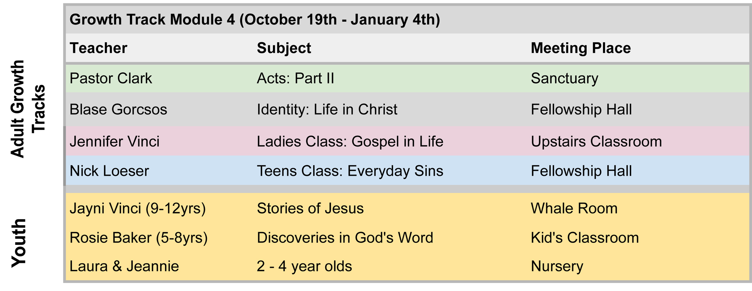
Task: Click the Pastor Clark cell
Action: (x=111, y=78)
